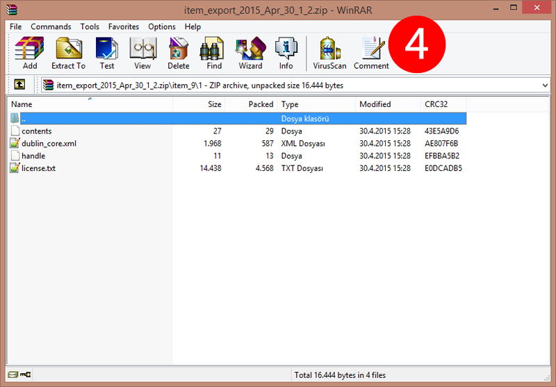Click the 'TXT Dosyası' type cell
This screenshot has width=556, height=387.
coord(302,168)
